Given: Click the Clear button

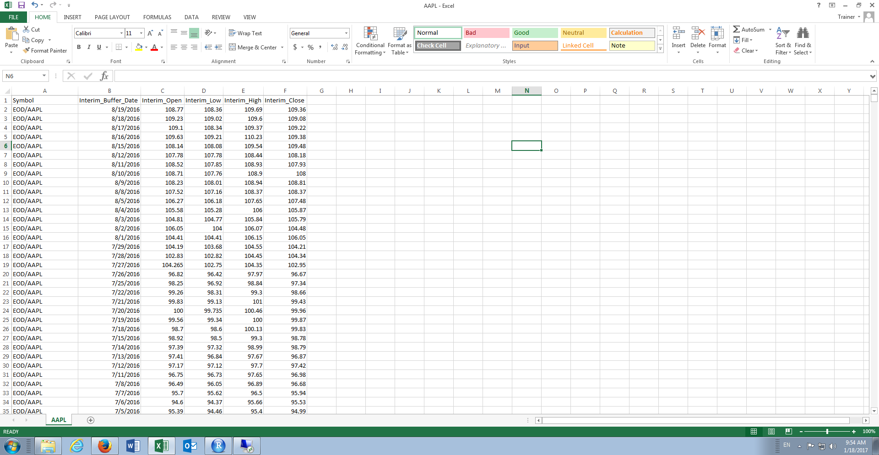Looking at the screenshot, I should click(745, 51).
